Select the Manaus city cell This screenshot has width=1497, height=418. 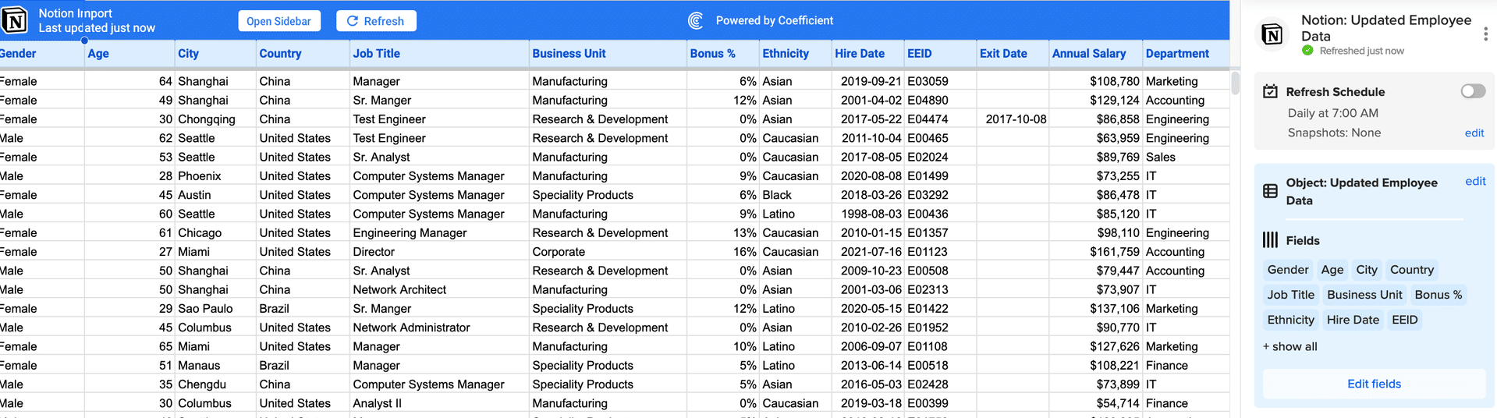point(215,366)
